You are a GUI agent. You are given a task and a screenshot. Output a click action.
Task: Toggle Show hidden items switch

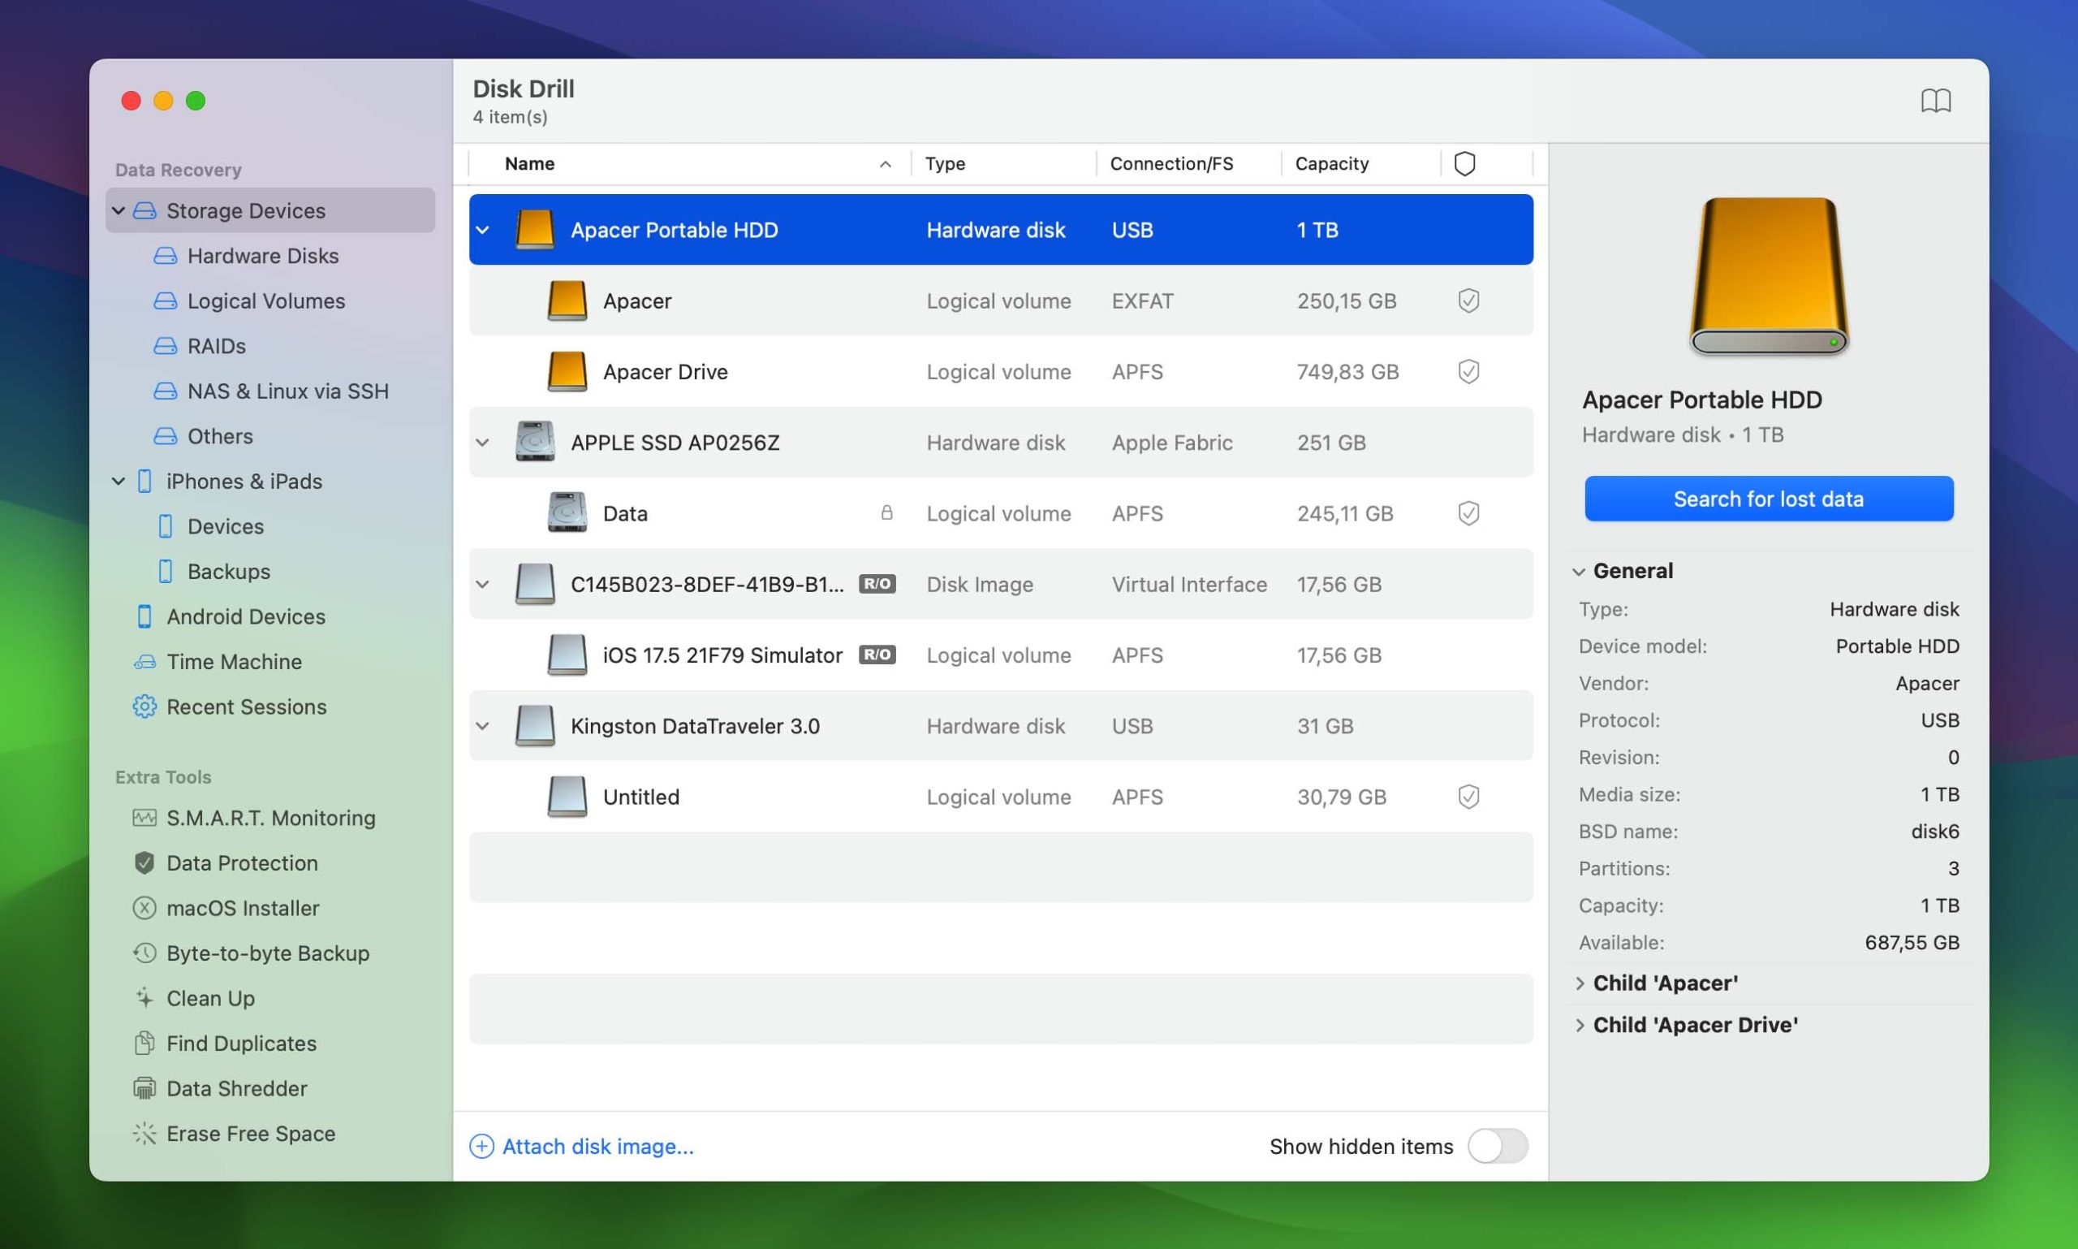tap(1498, 1147)
